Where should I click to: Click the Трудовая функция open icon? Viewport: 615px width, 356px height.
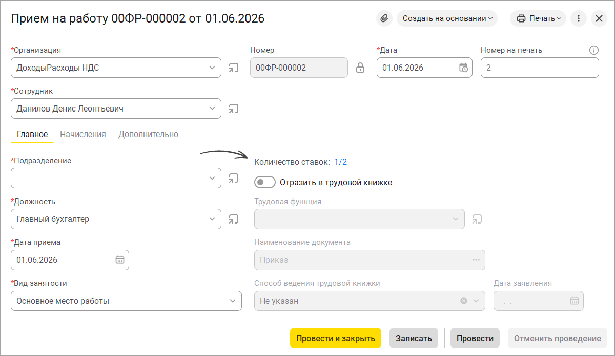tap(477, 219)
